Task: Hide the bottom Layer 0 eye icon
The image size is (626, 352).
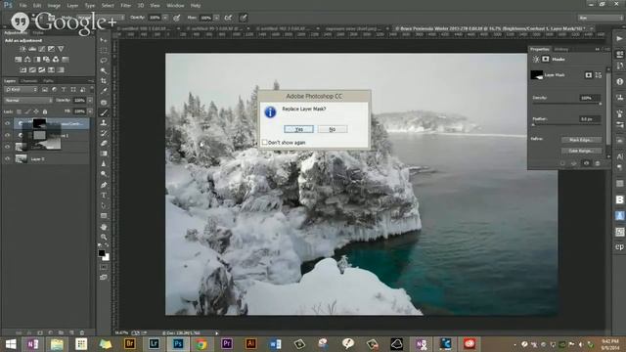Action: pyautogui.click(x=7, y=158)
